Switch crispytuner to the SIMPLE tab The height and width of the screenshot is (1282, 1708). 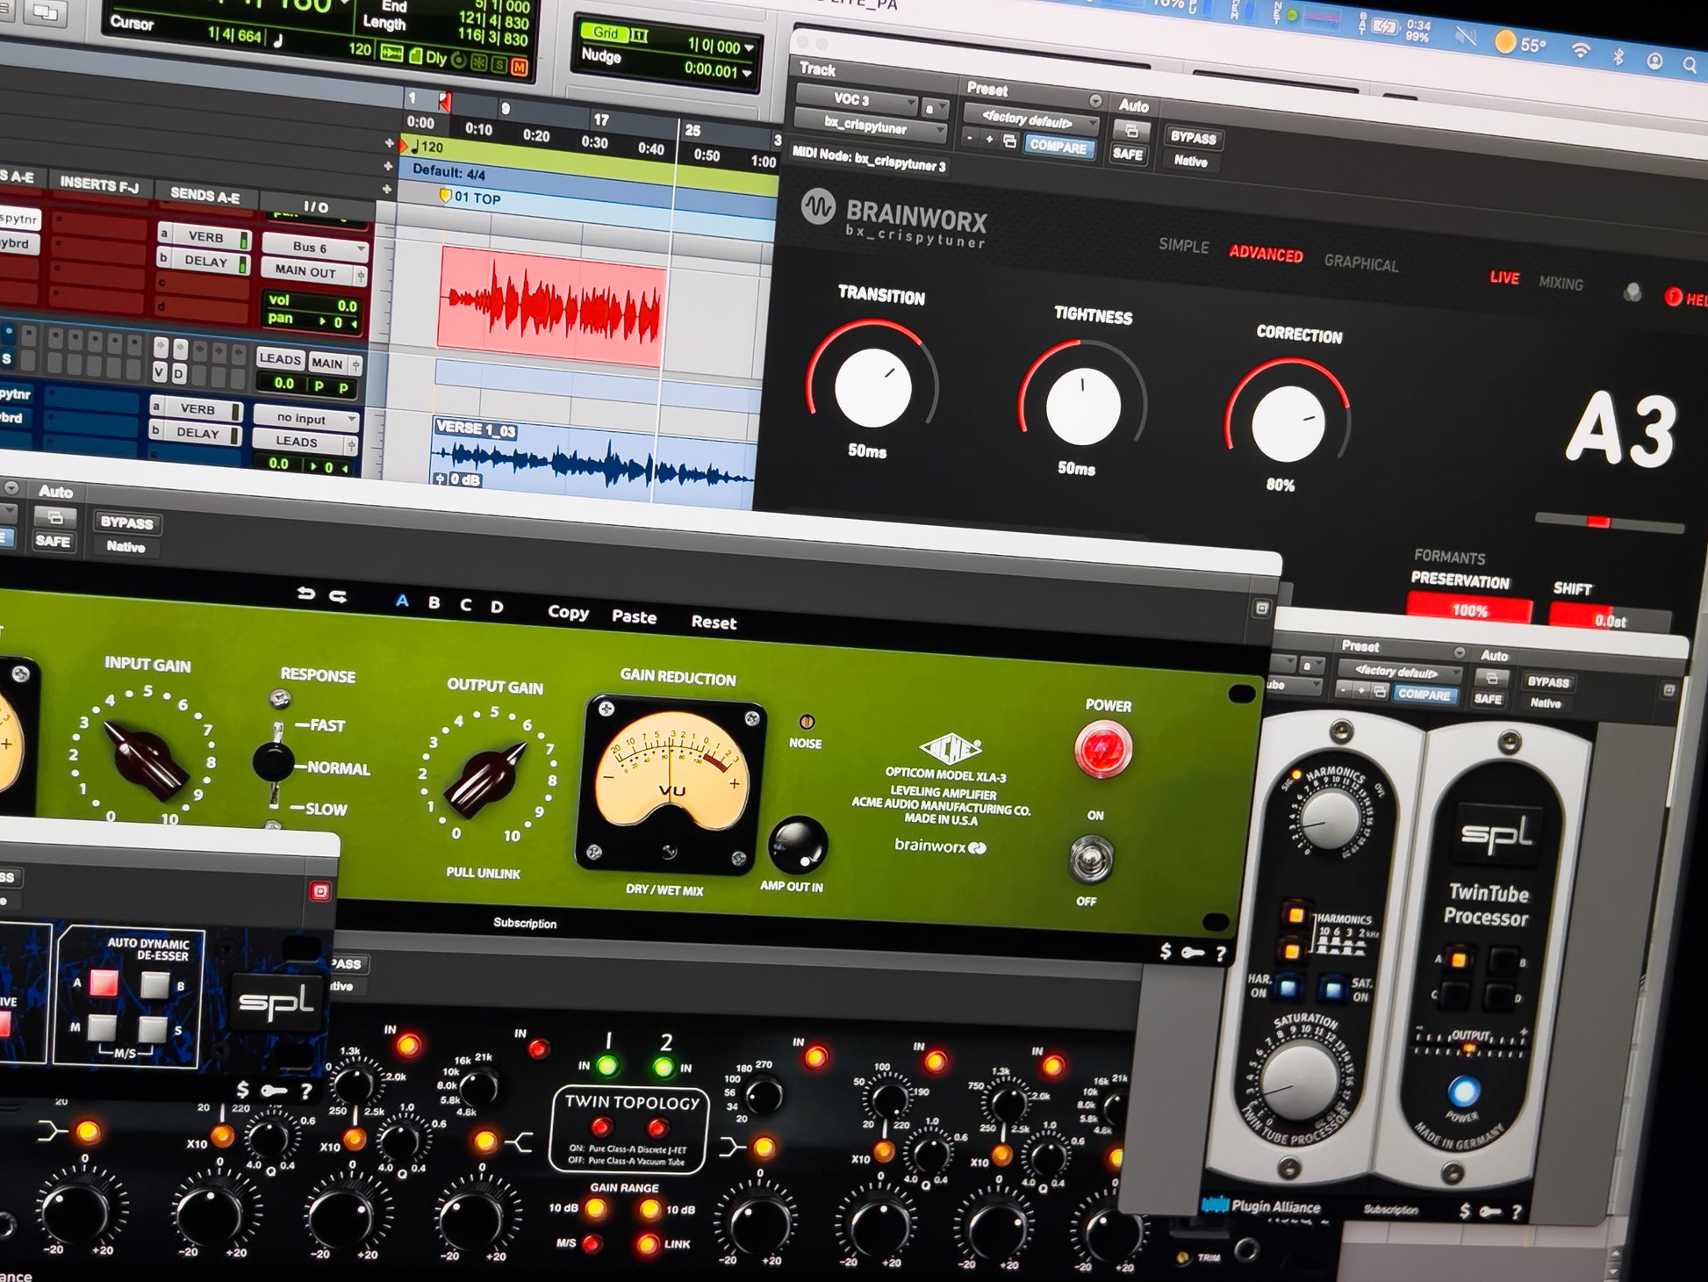point(1183,245)
